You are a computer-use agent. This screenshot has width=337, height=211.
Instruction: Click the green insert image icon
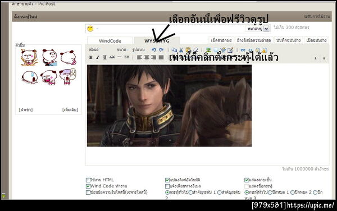point(208,50)
